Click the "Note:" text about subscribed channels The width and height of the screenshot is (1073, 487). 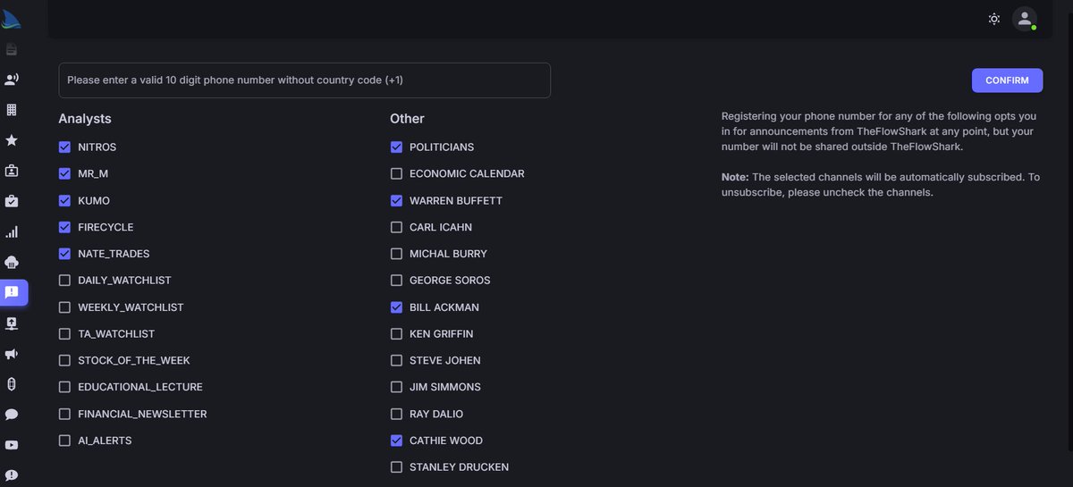tap(881, 185)
